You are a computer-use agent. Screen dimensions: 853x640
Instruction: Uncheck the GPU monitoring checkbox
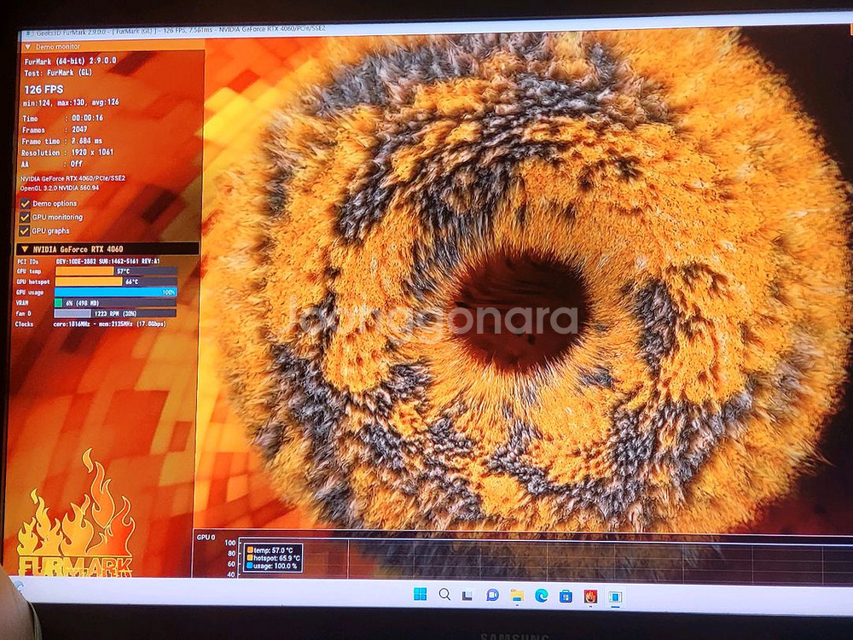[x=25, y=217]
